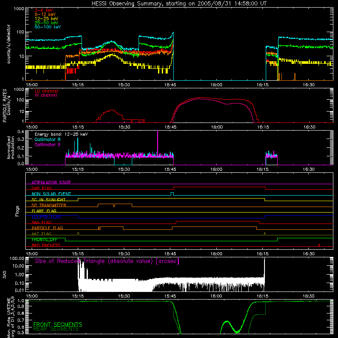Click the REAR SEGMENTS legend label
The width and height of the screenshot is (338, 338).
[56, 329]
